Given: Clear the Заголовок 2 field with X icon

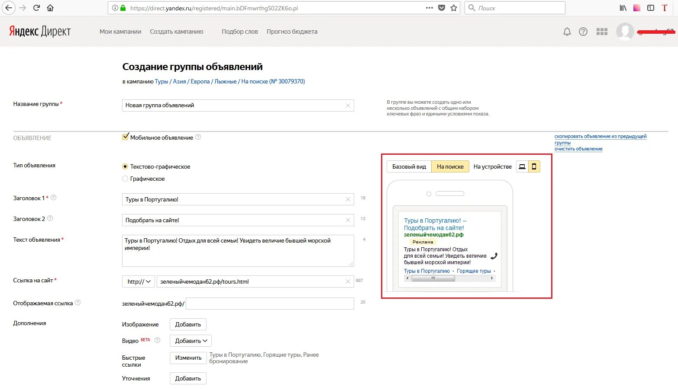Looking at the screenshot, I should [x=348, y=220].
